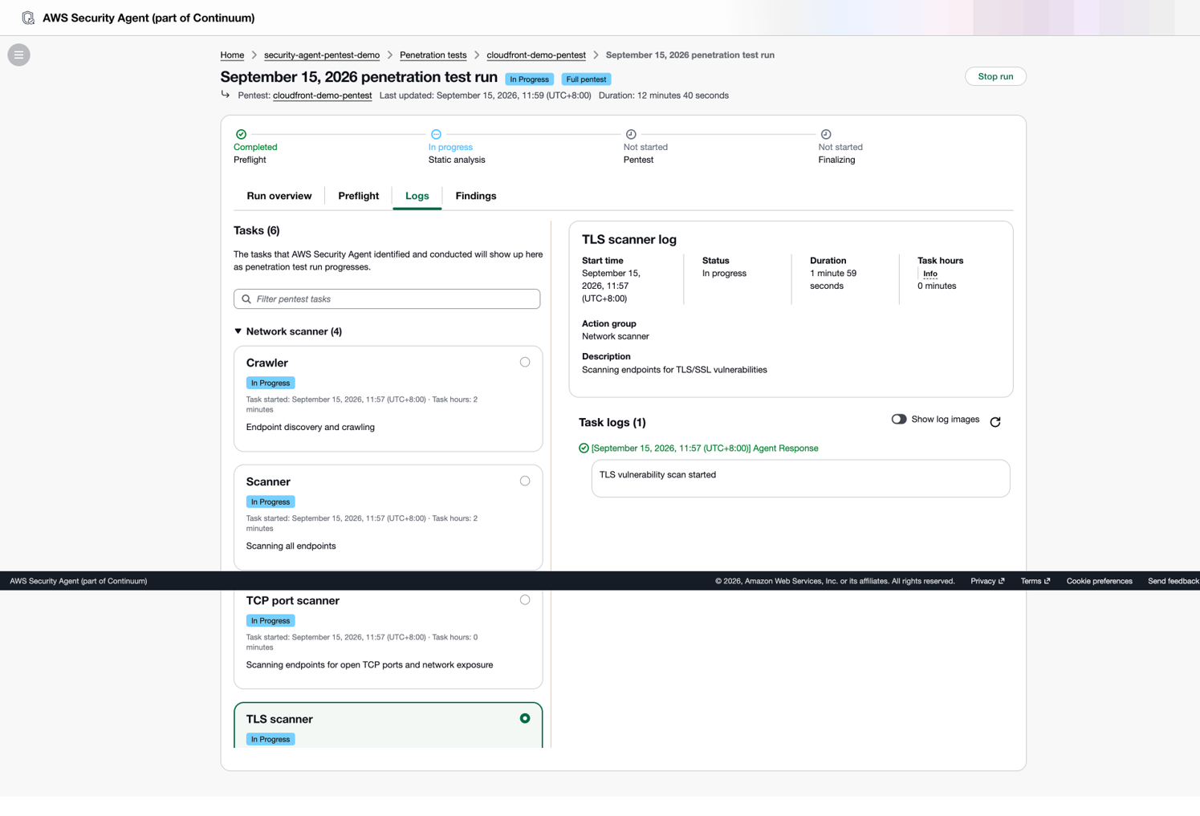Select the TLS scanner radio button
Screen dimensions: 1200x816
coord(525,718)
